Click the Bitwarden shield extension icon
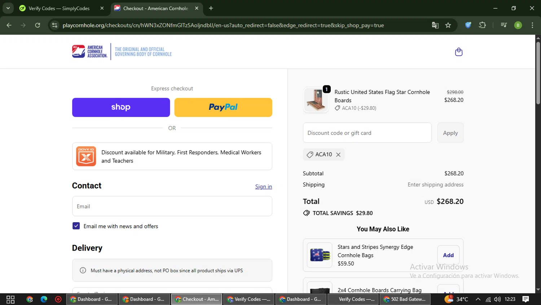Screen dimensions: 541x305 coord(468,25)
